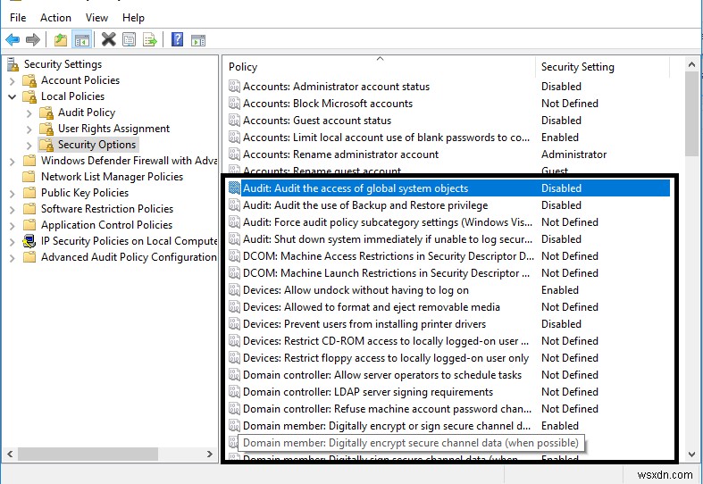Open the Action menu
This screenshot has height=484, width=703.
pyautogui.click(x=55, y=18)
